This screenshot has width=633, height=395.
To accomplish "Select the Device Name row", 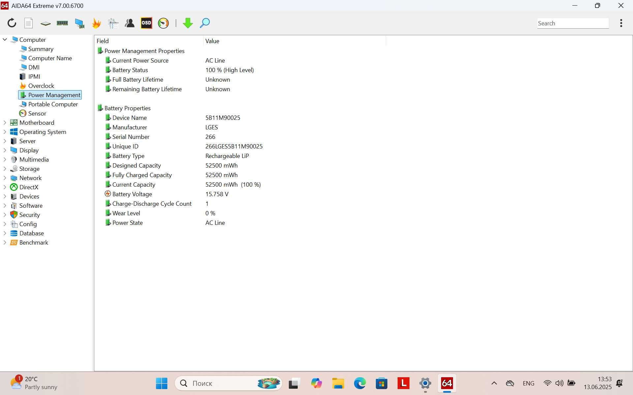I will coord(240,118).
